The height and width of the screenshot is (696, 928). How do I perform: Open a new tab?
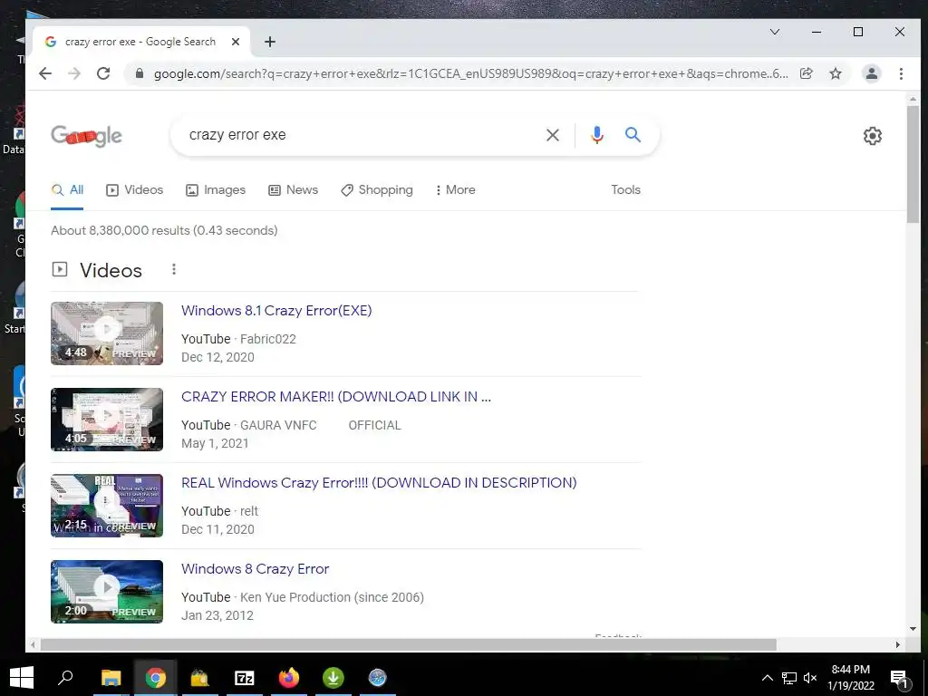coord(270,42)
